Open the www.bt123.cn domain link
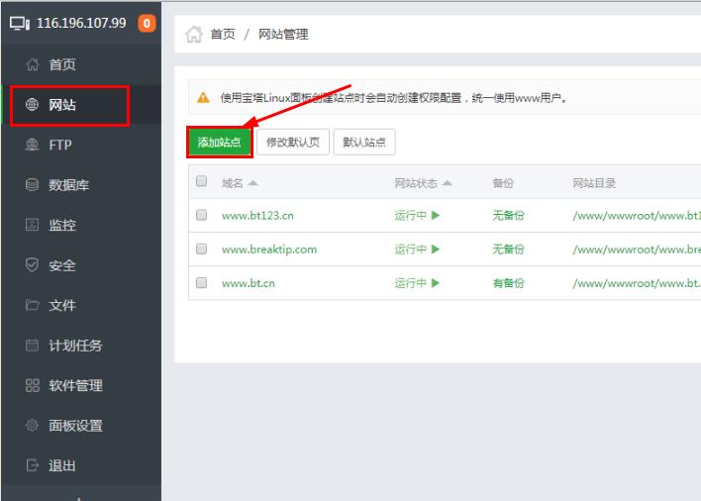The image size is (701, 501). (x=258, y=216)
